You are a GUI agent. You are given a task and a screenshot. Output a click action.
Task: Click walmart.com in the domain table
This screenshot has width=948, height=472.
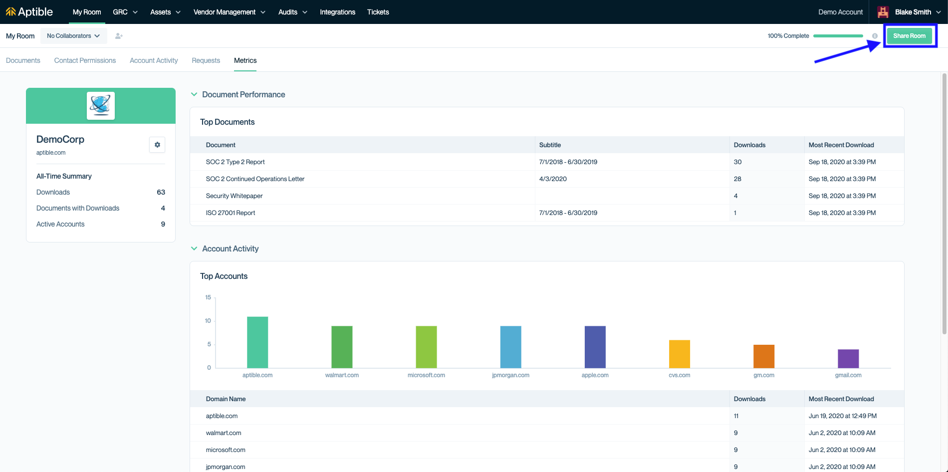click(x=224, y=433)
